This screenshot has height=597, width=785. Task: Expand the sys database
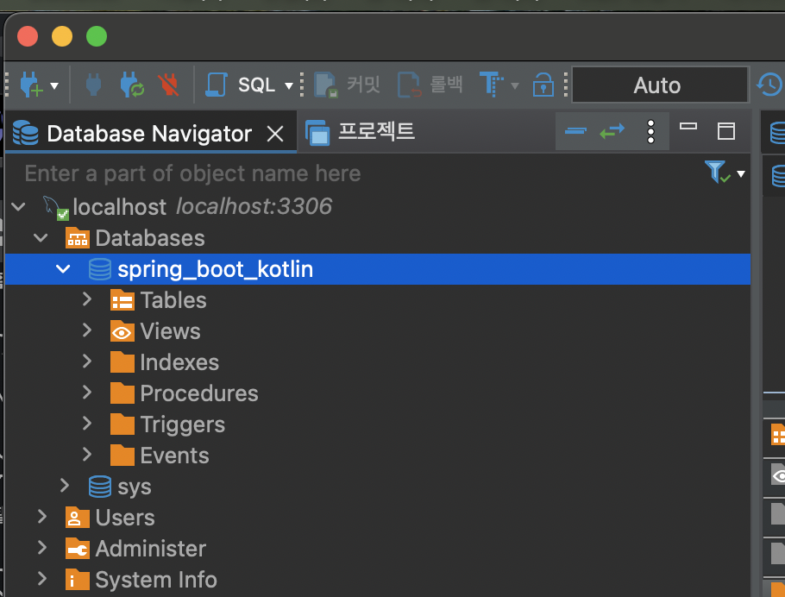tap(65, 486)
